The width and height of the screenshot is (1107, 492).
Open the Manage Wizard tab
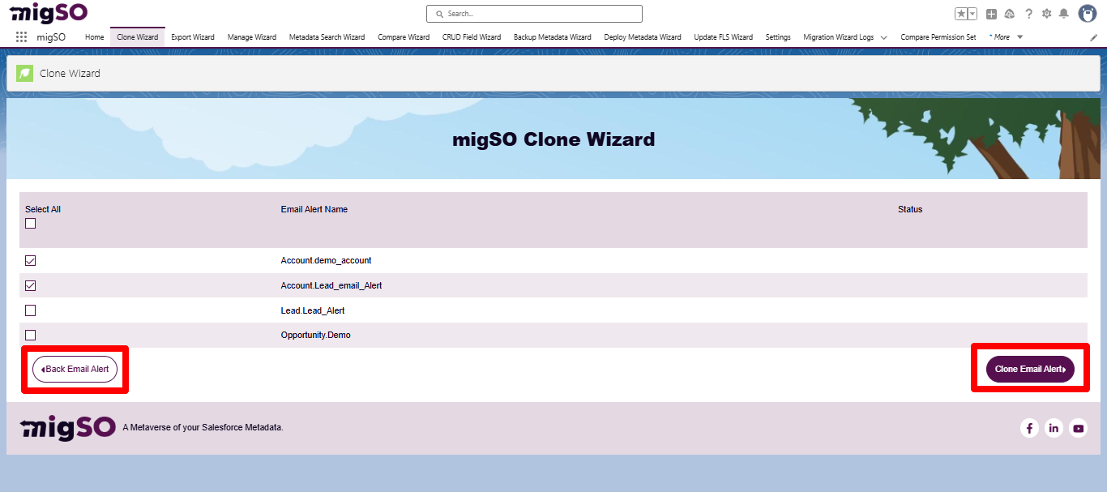coord(252,37)
